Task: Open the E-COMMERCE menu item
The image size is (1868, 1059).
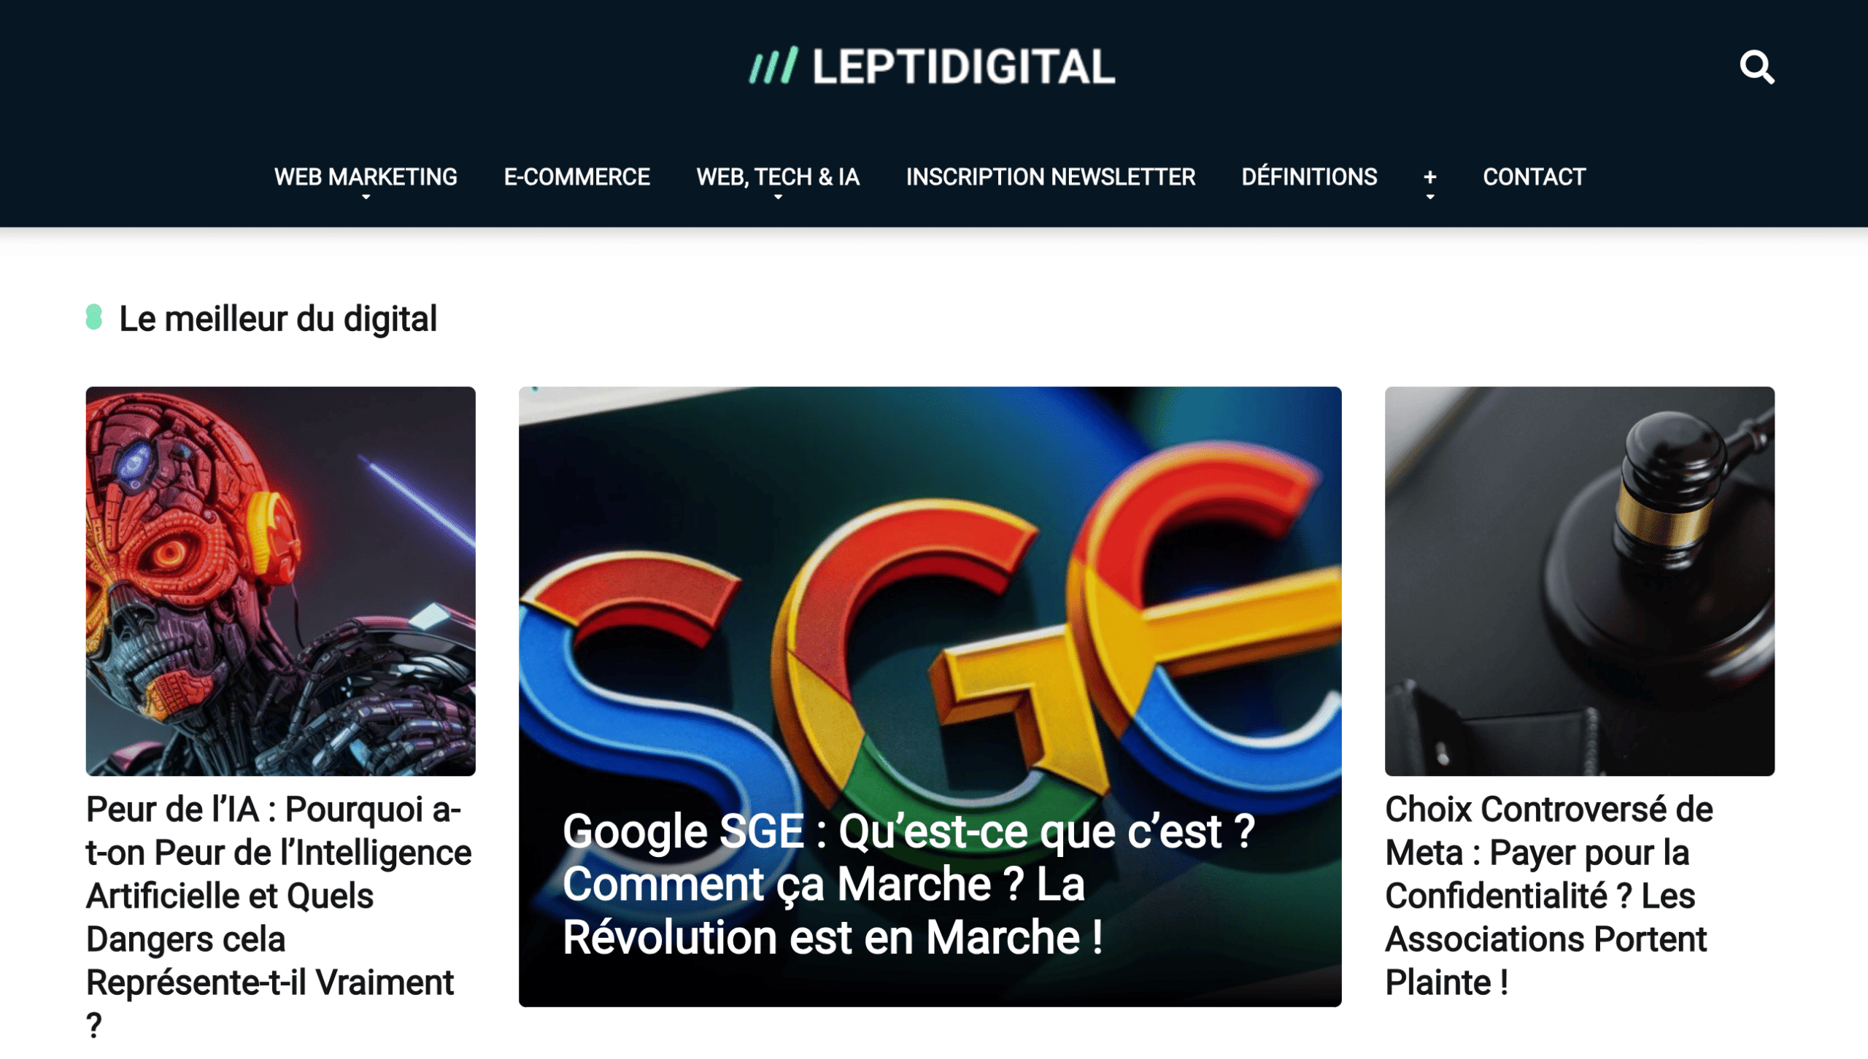Action: coord(576,177)
